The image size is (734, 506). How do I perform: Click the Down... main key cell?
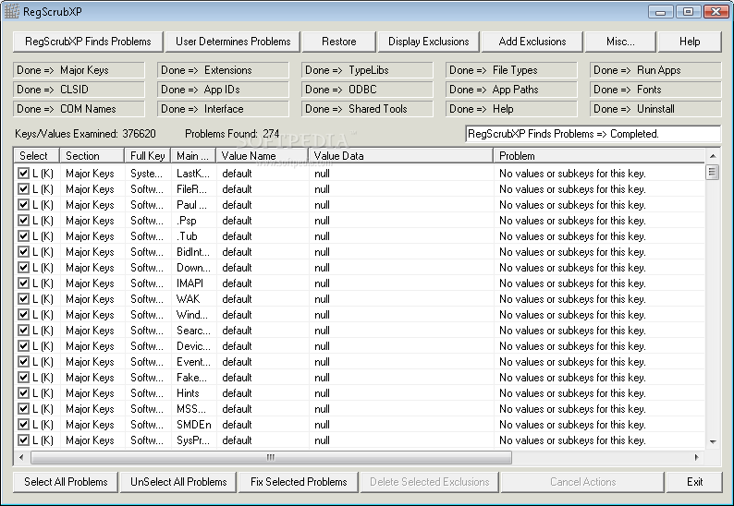pyautogui.click(x=193, y=268)
